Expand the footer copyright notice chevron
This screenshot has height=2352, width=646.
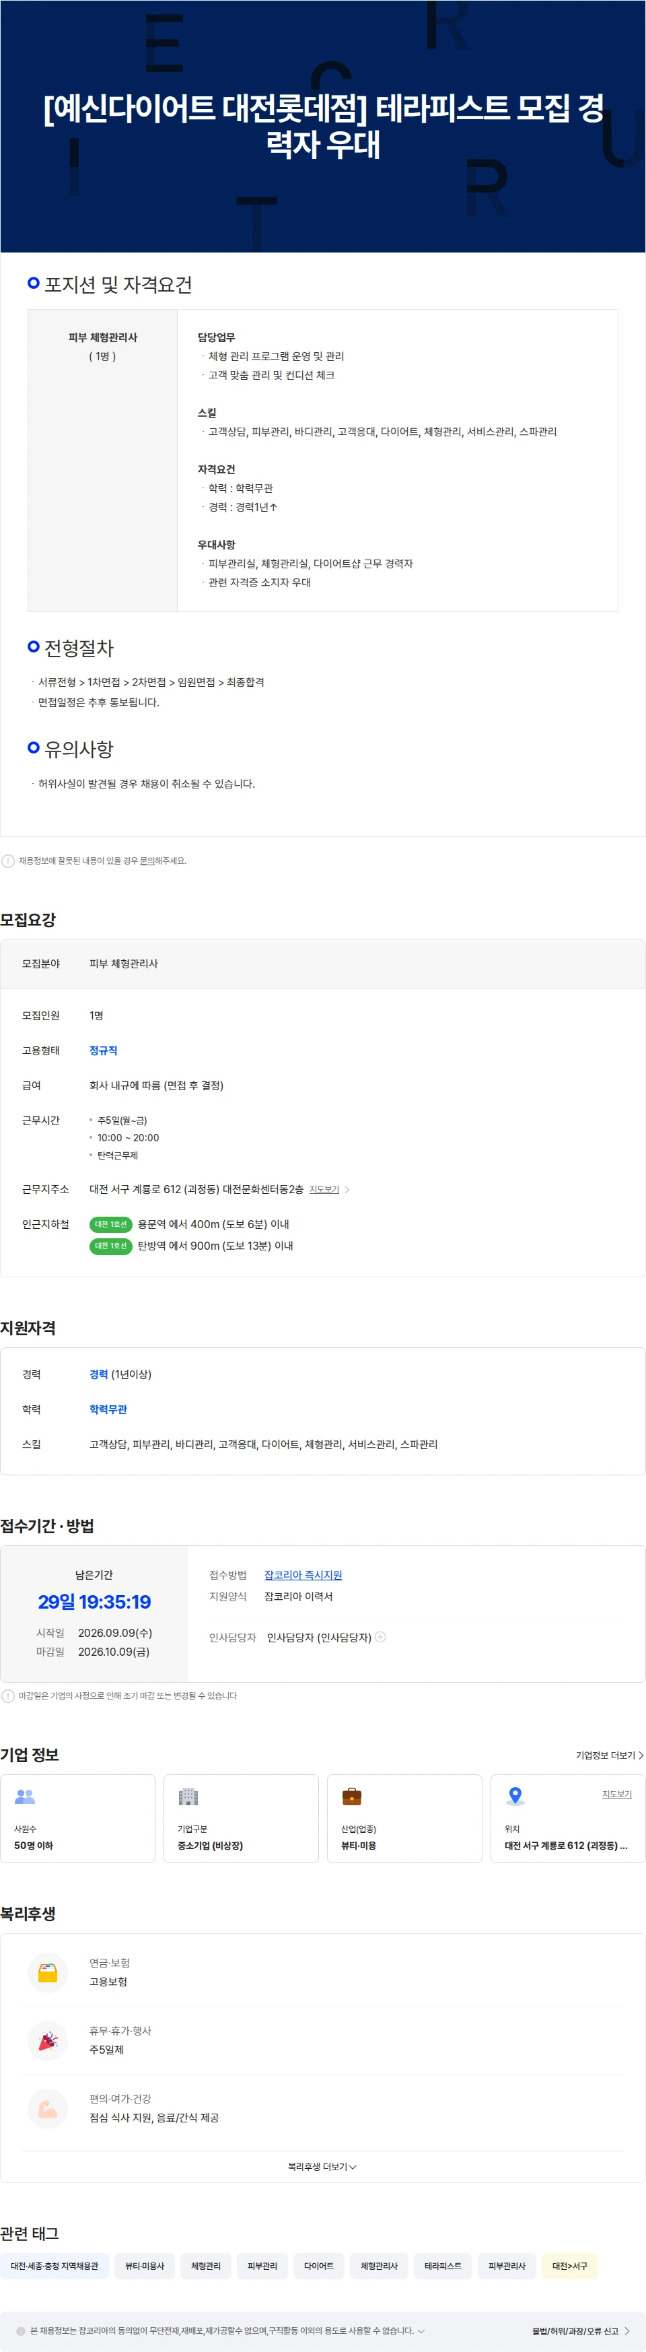tap(421, 2331)
